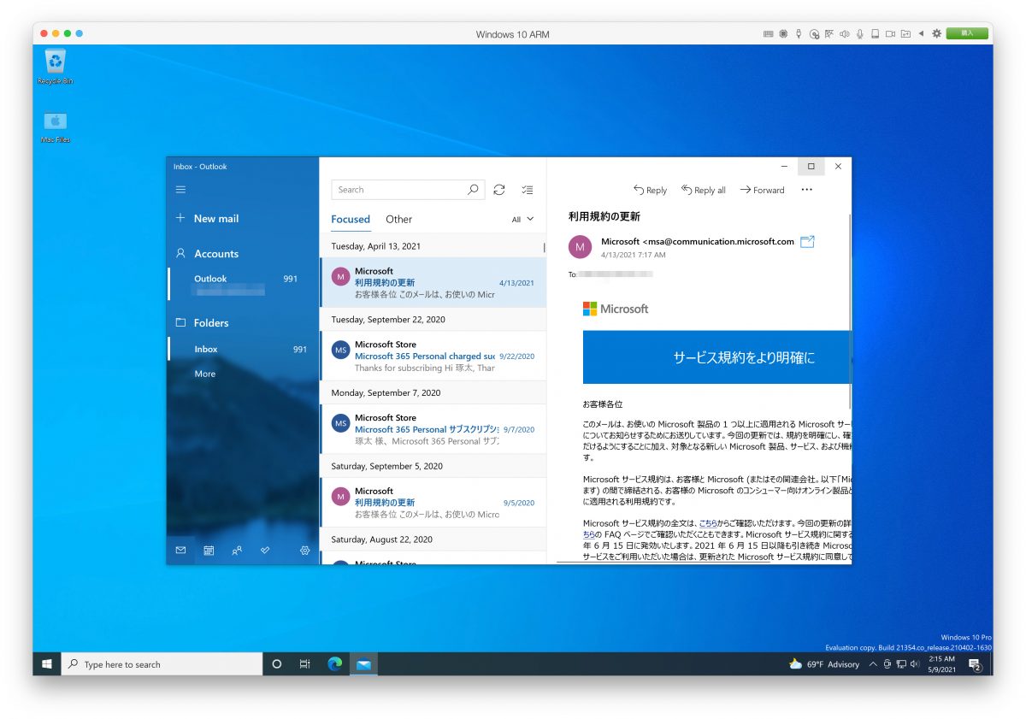Open More folders list

click(x=204, y=374)
